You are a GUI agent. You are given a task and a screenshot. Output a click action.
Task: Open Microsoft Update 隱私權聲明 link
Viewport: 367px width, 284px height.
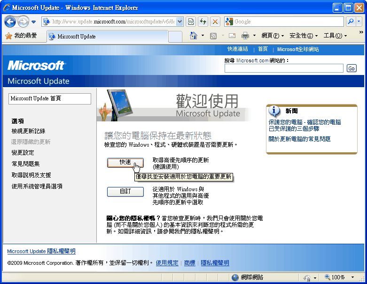tap(41, 251)
